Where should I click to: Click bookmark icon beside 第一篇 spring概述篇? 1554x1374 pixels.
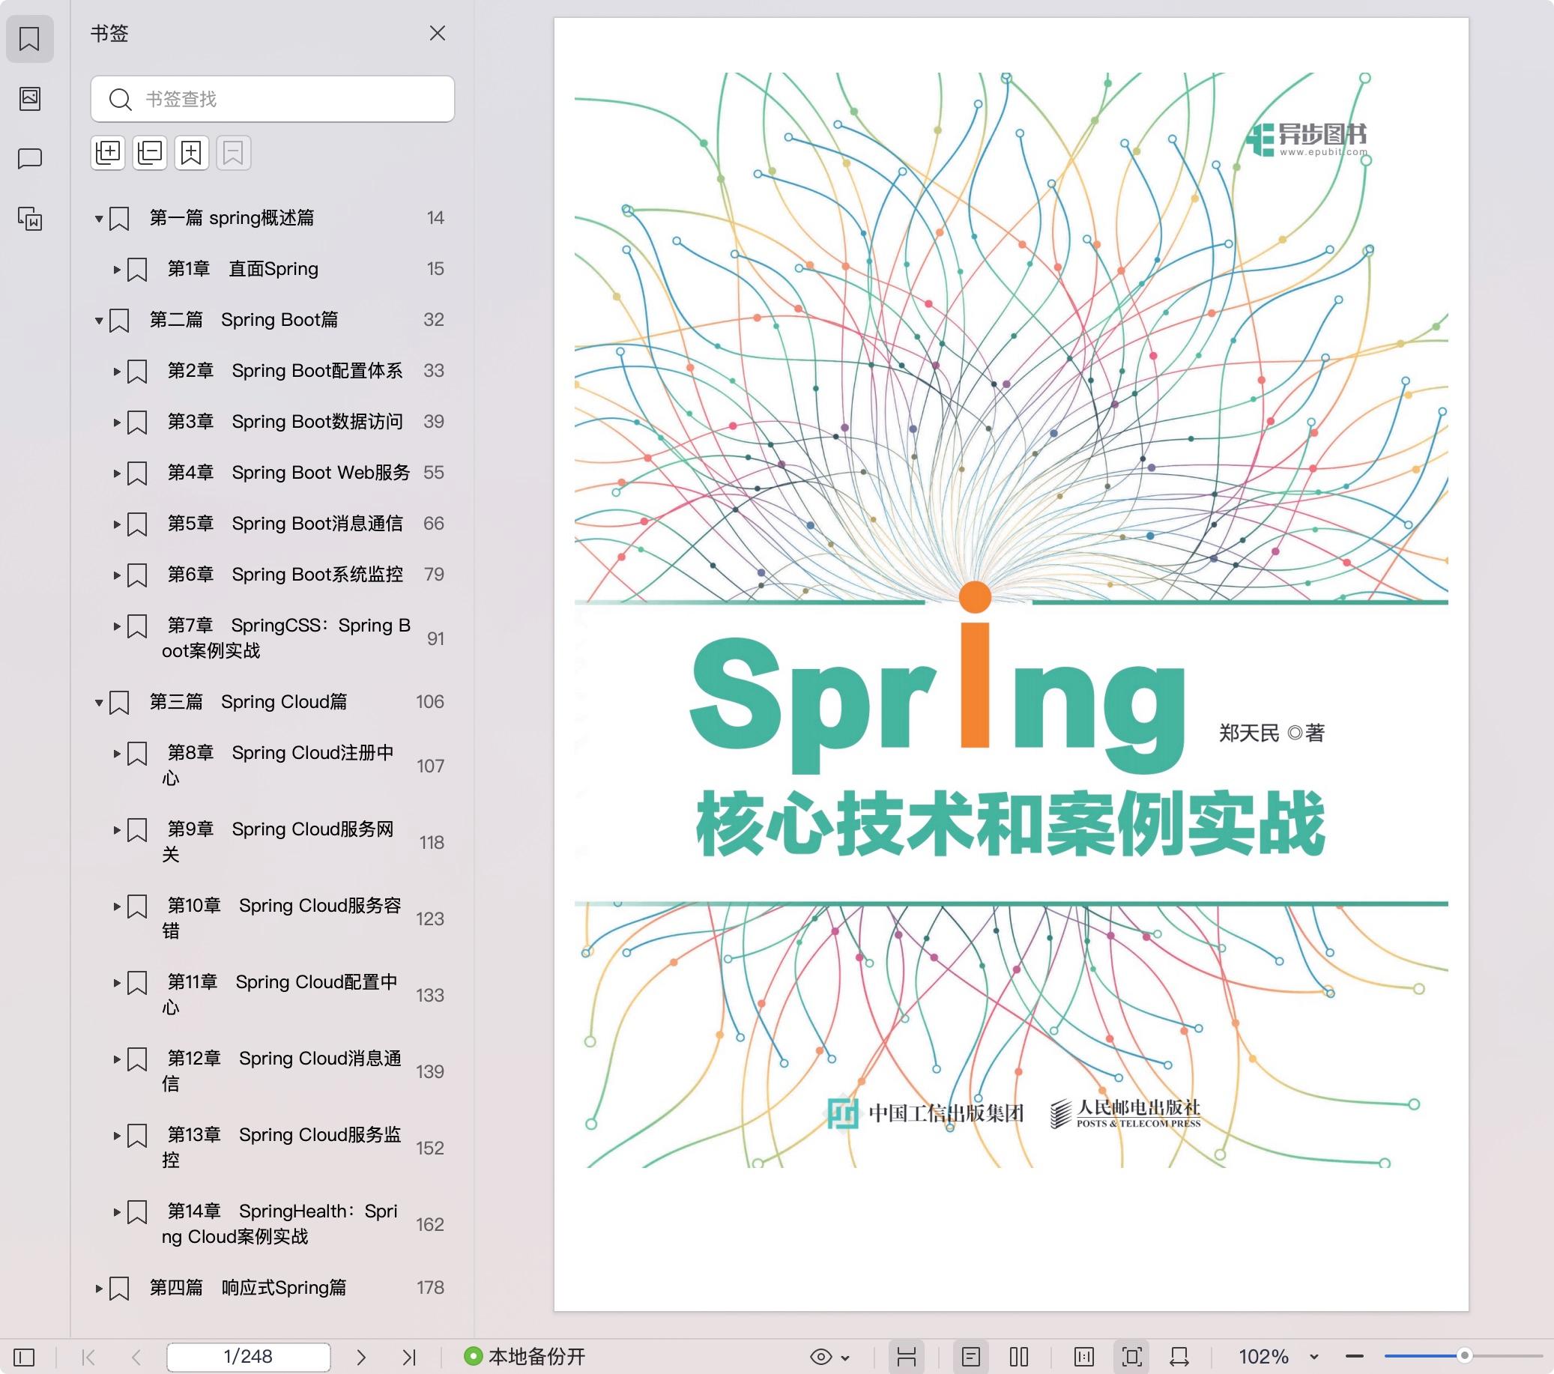(x=119, y=219)
